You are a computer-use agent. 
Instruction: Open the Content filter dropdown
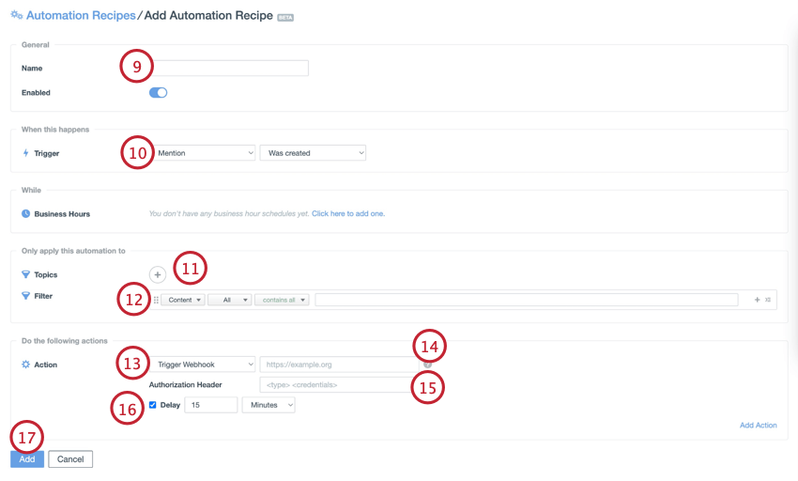coord(183,300)
